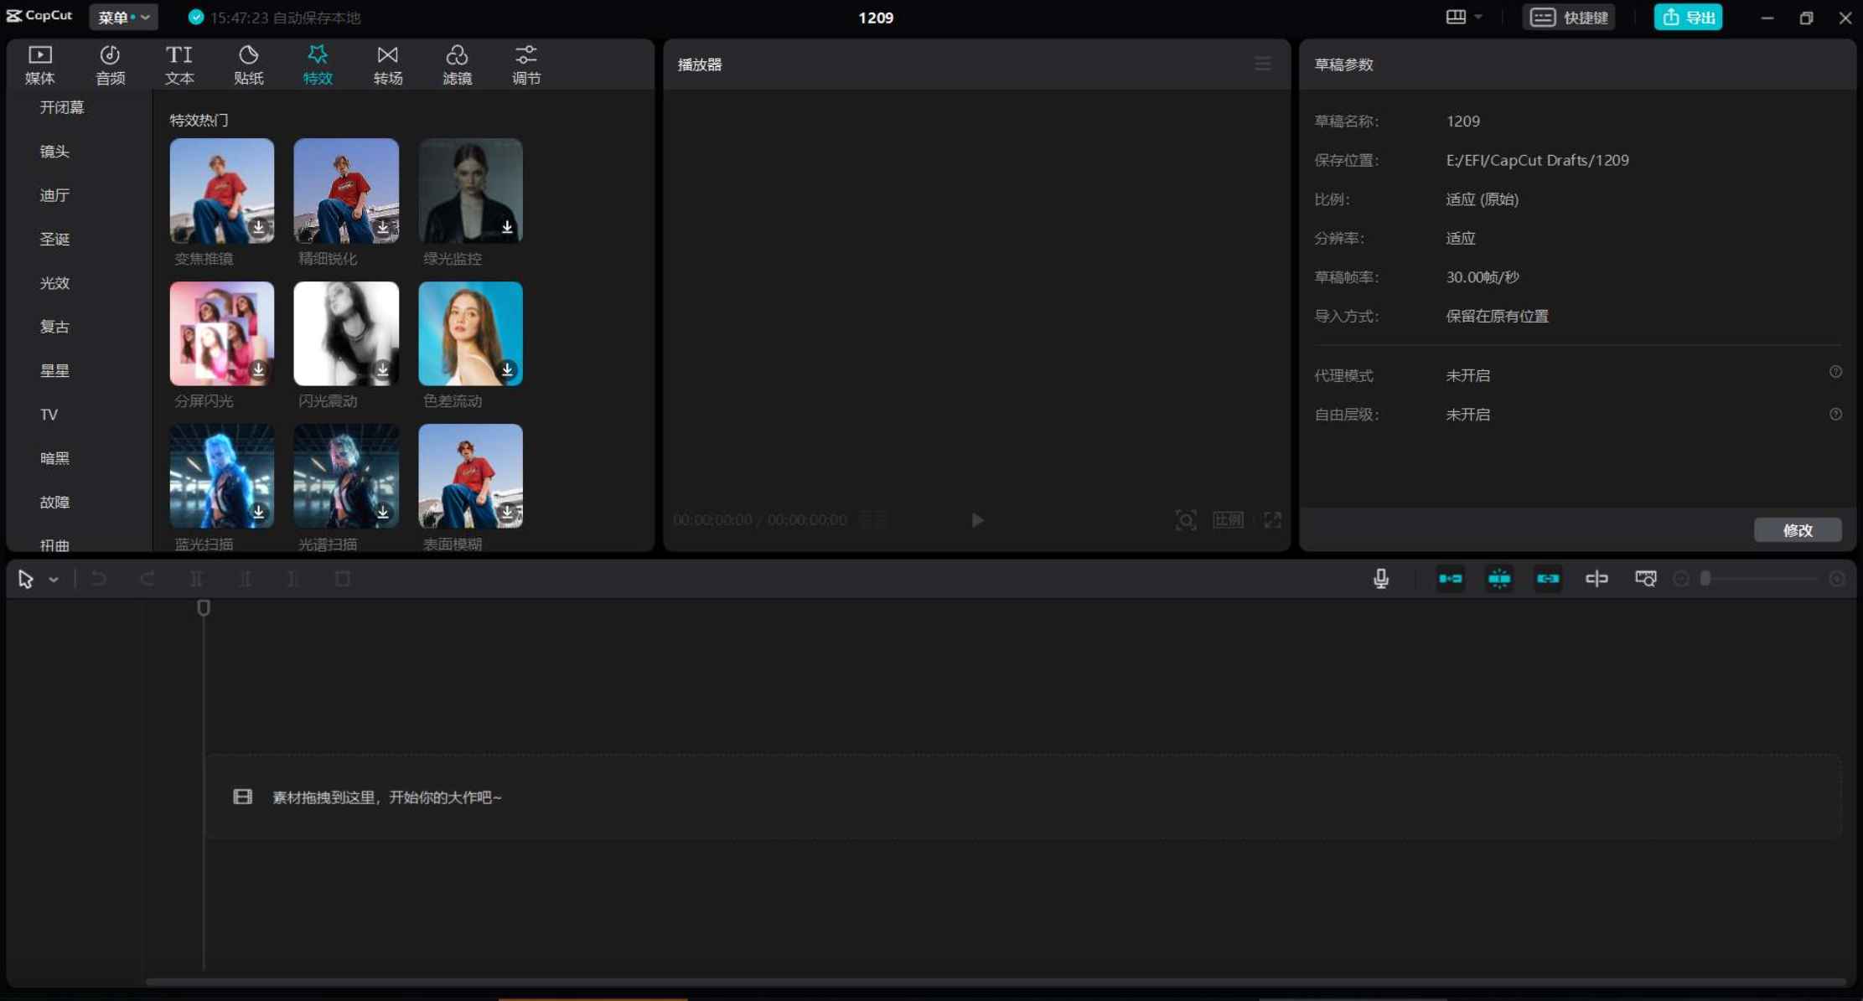Click the 修改 modify button in draft parameters
The height and width of the screenshot is (1001, 1863).
1798,529
